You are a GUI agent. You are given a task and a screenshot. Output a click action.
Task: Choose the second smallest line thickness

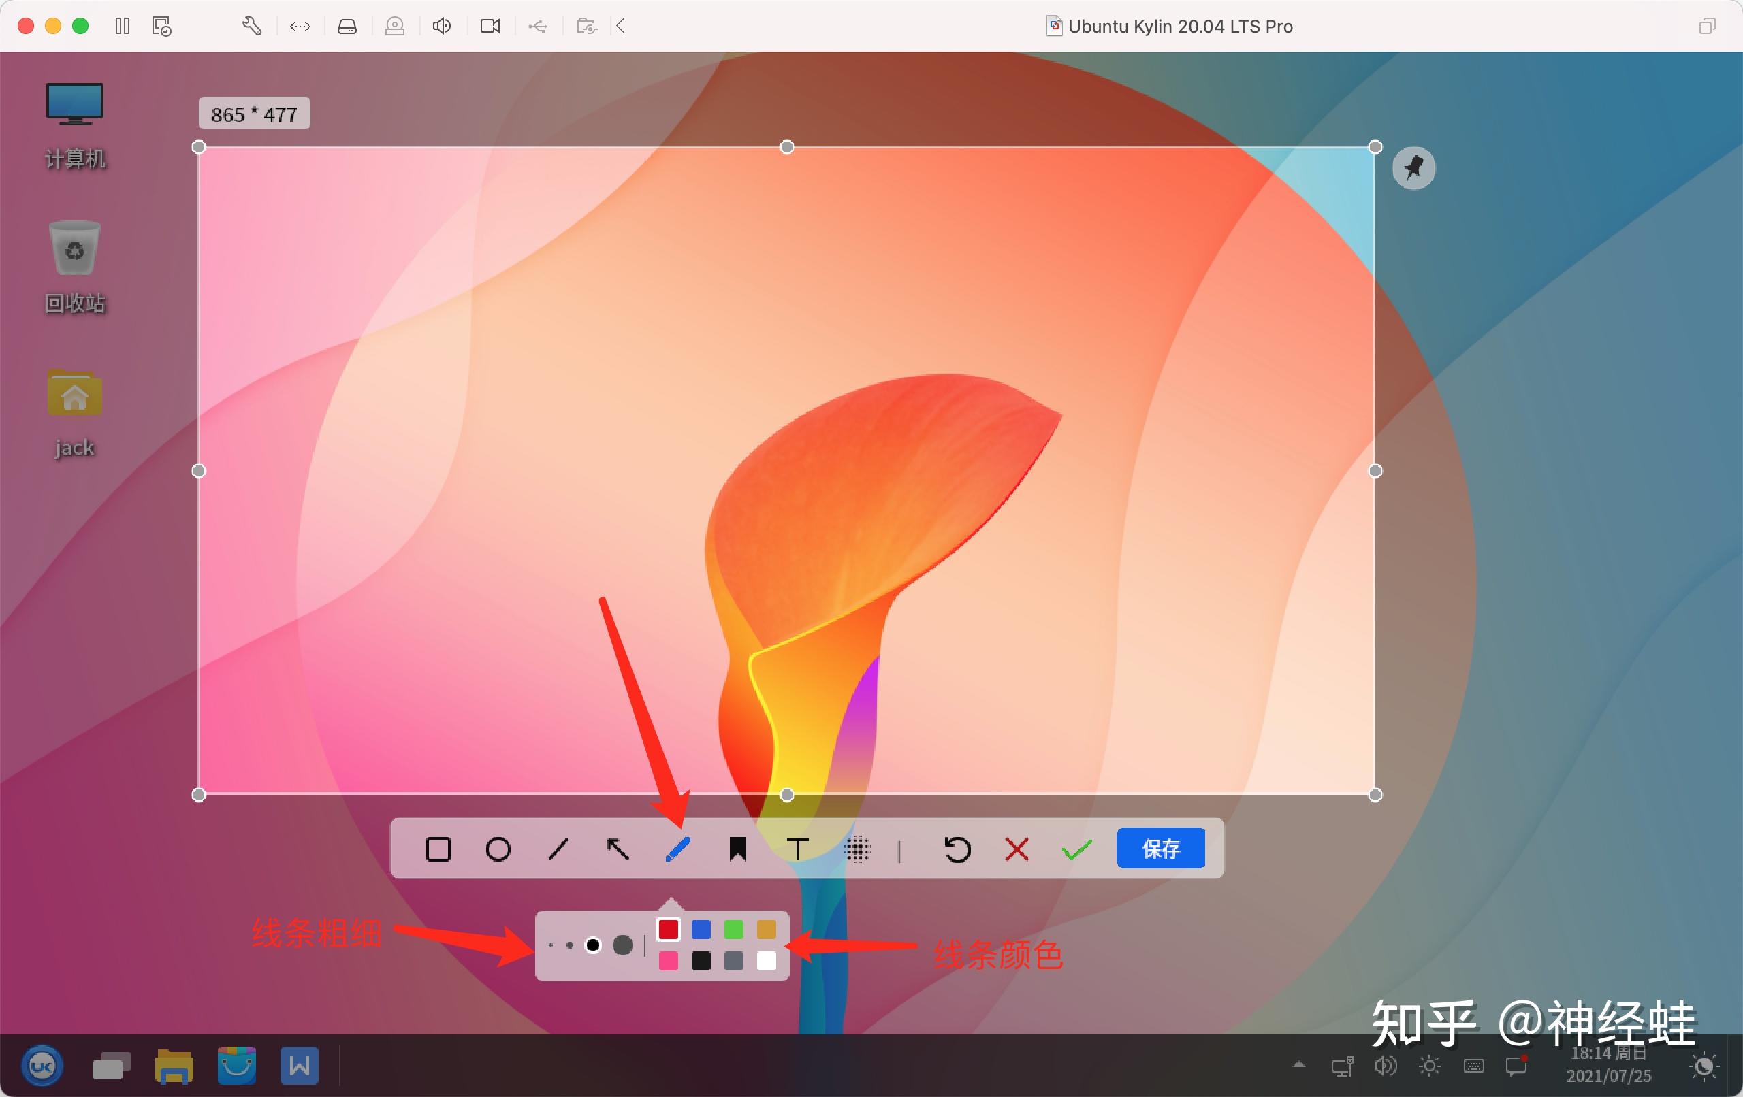[571, 945]
